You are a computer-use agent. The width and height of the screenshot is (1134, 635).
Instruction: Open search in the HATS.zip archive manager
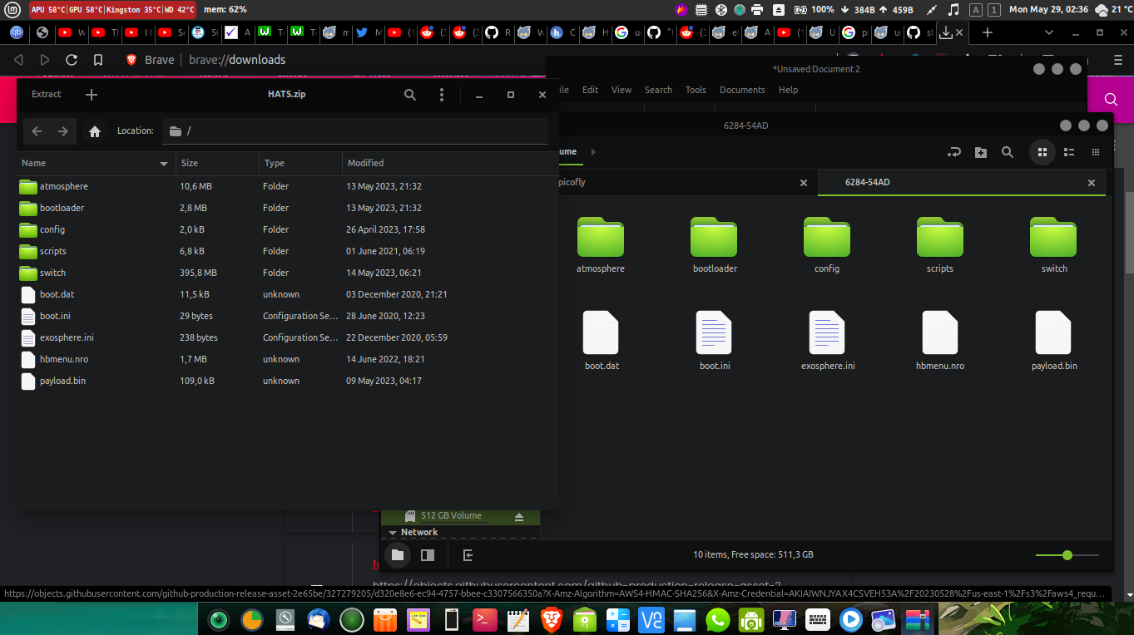coord(410,95)
